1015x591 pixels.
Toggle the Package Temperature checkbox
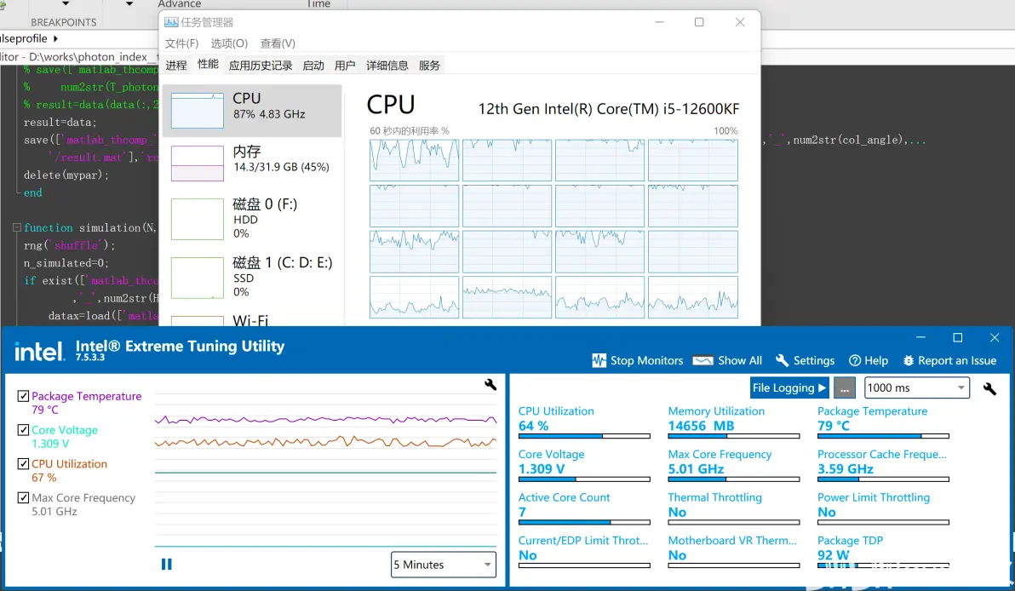tap(23, 396)
